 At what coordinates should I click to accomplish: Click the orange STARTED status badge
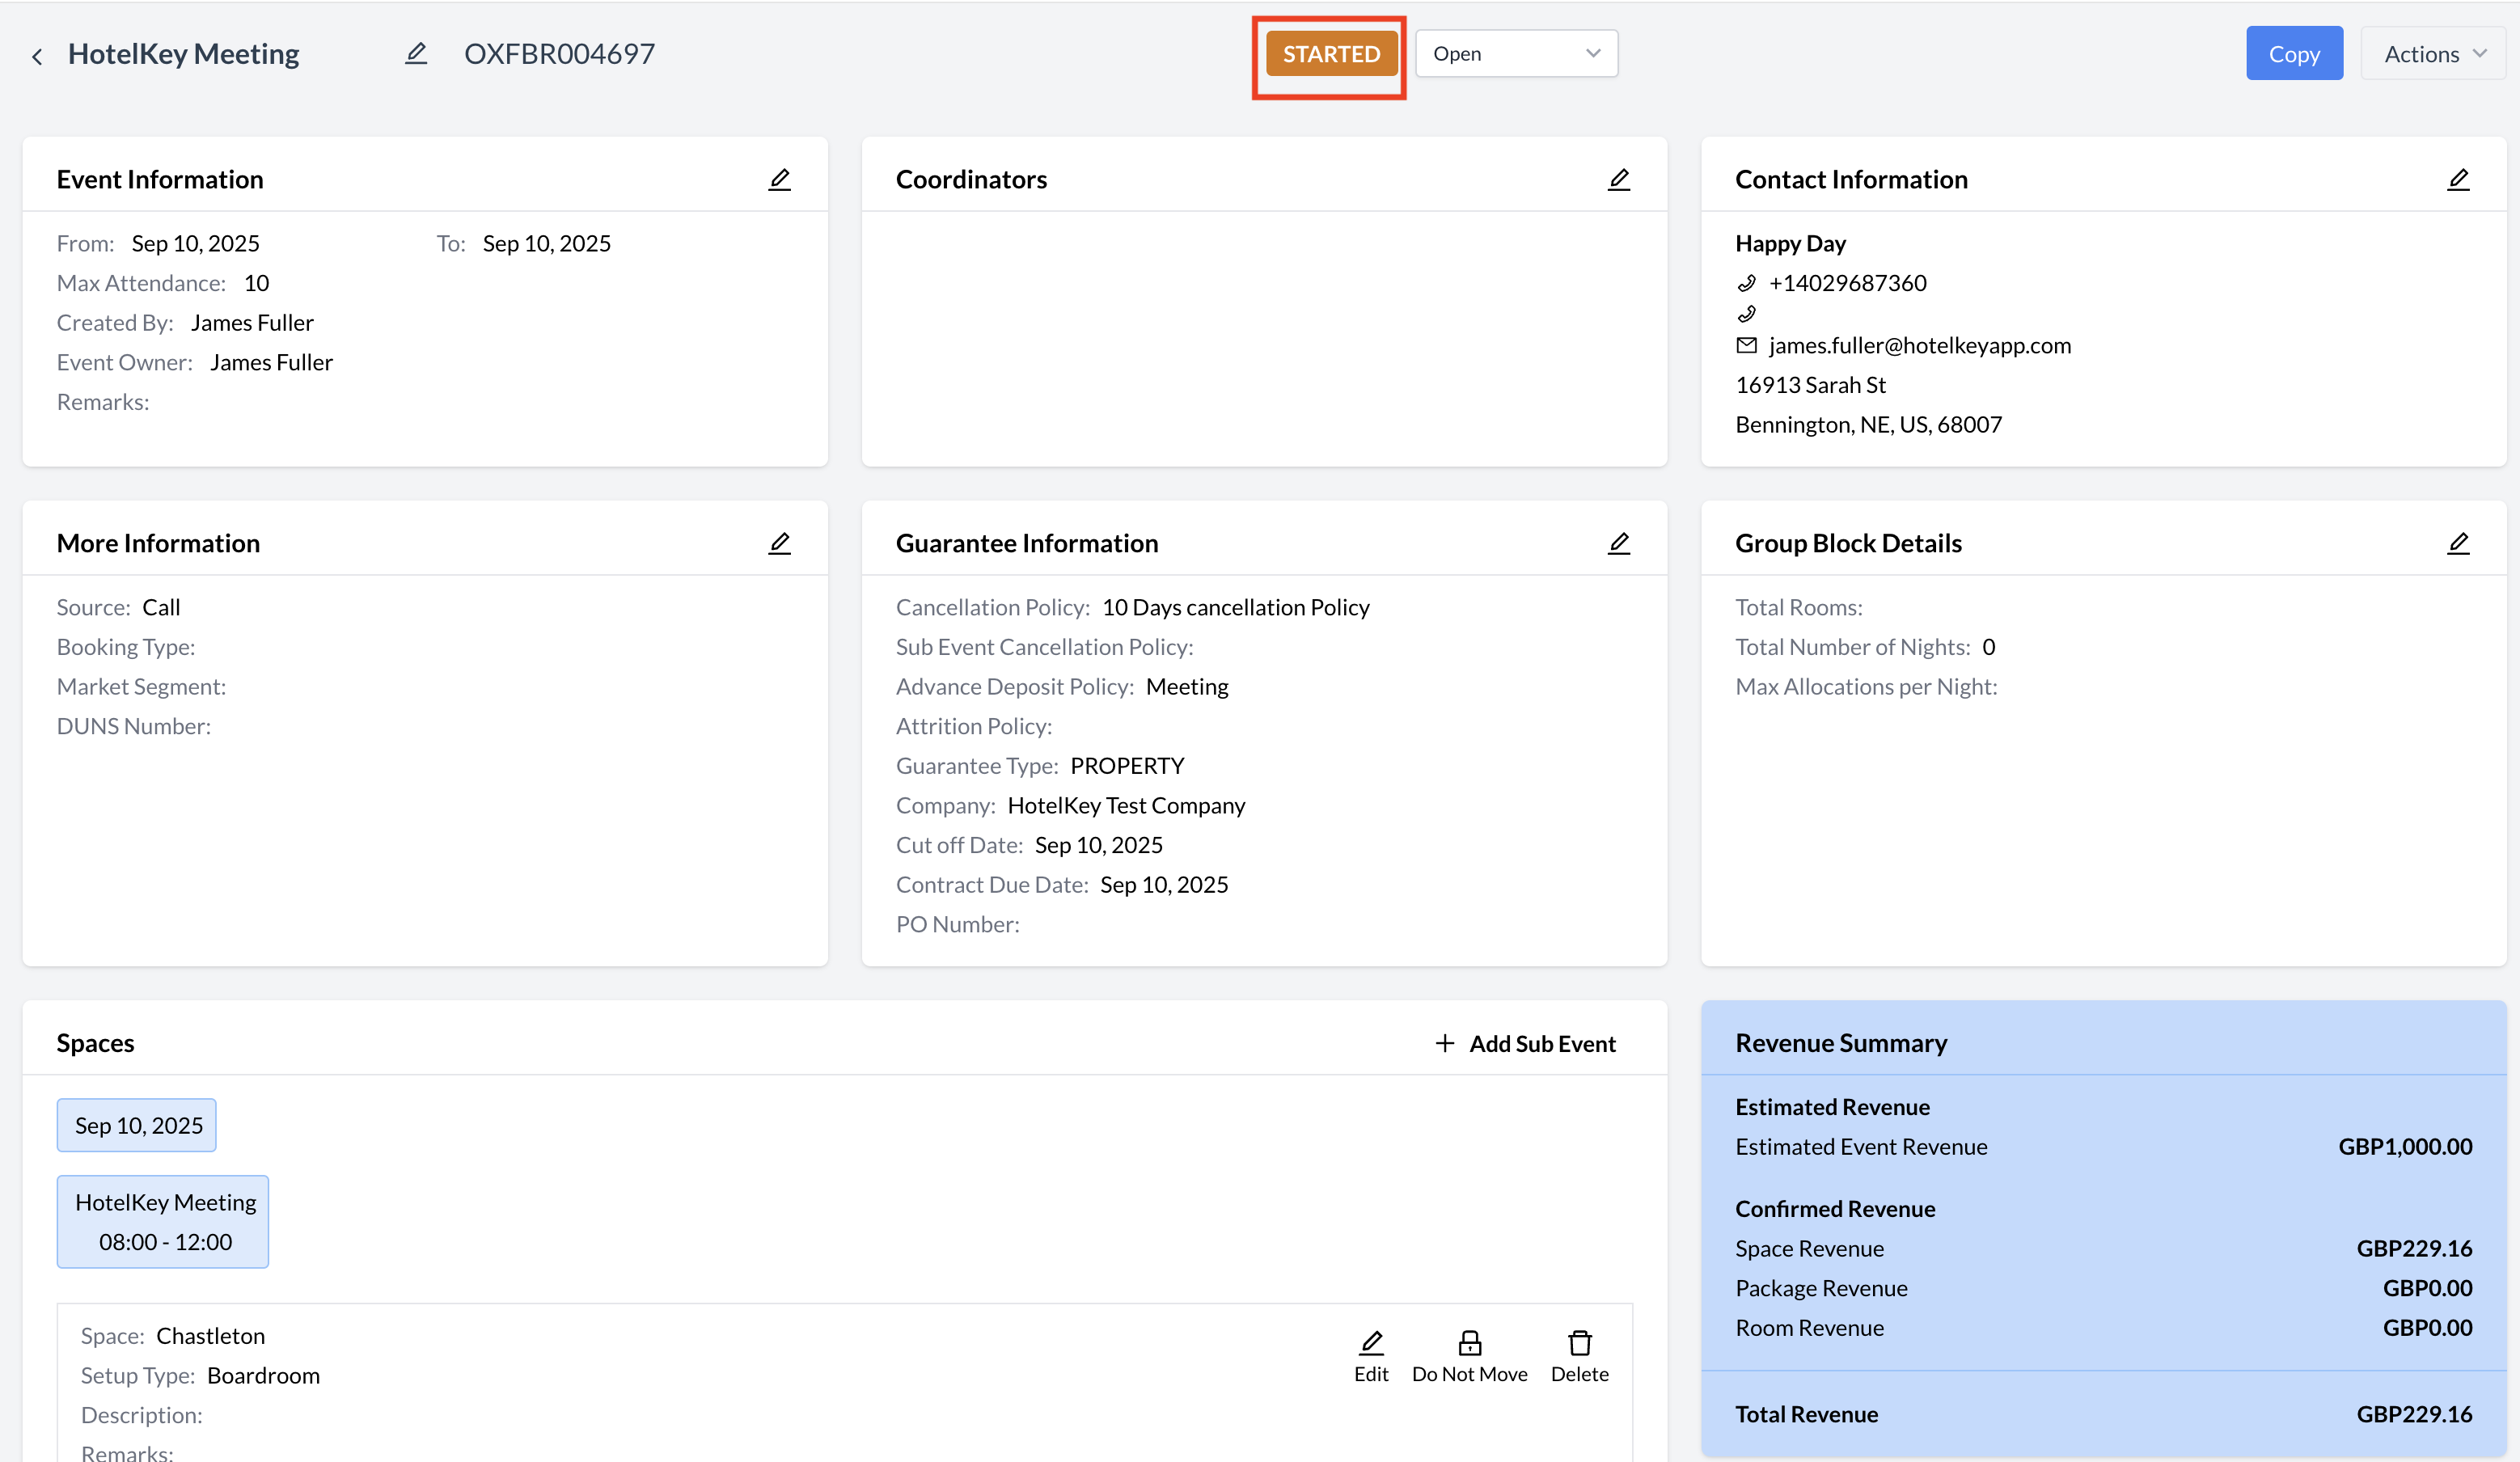click(1330, 54)
